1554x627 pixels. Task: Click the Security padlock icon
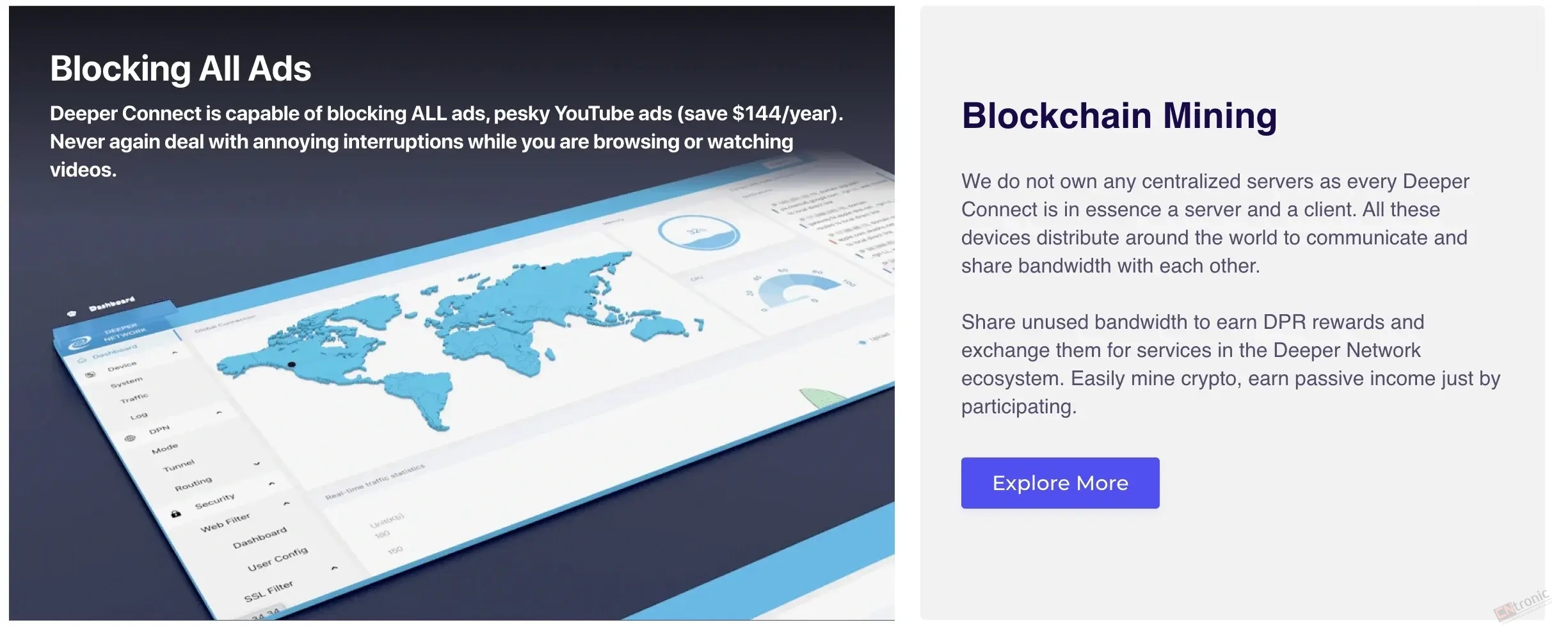(x=175, y=514)
